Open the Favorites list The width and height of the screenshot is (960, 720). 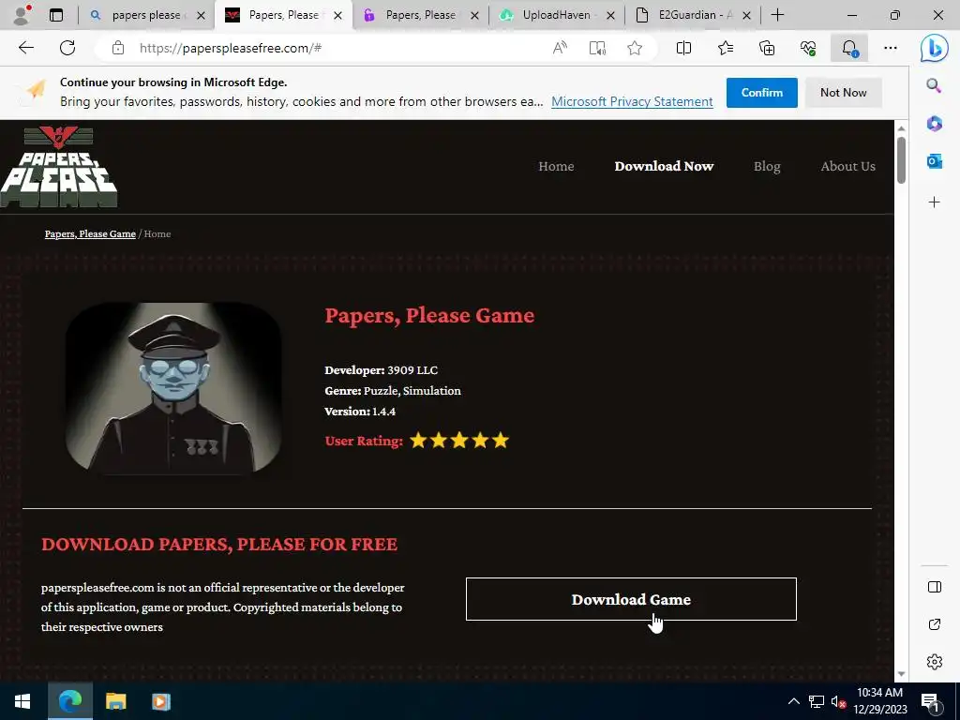pyautogui.click(x=726, y=48)
